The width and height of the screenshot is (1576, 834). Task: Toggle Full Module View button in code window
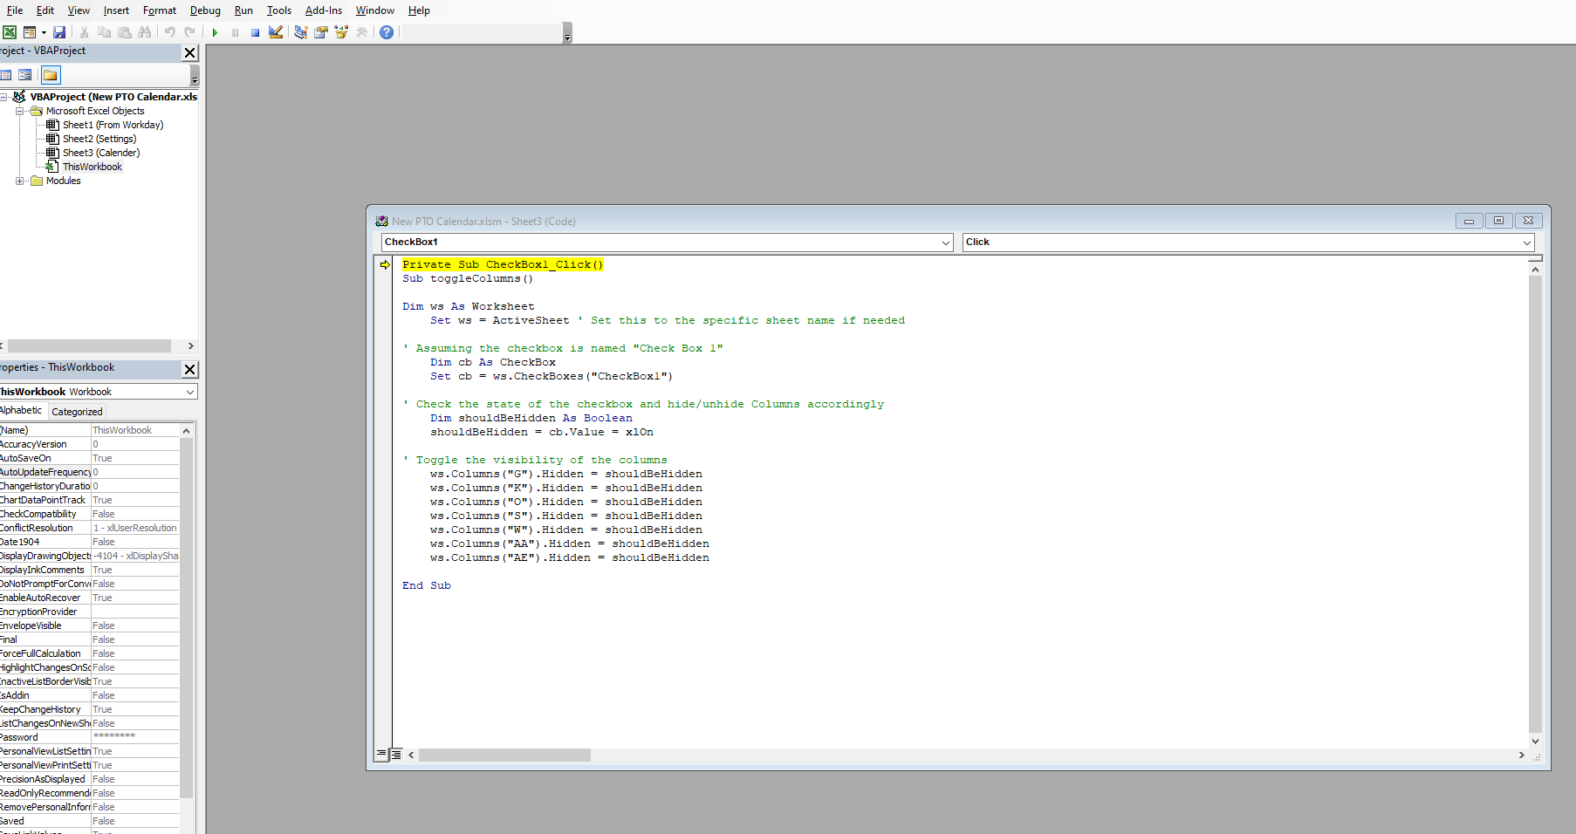tap(396, 755)
